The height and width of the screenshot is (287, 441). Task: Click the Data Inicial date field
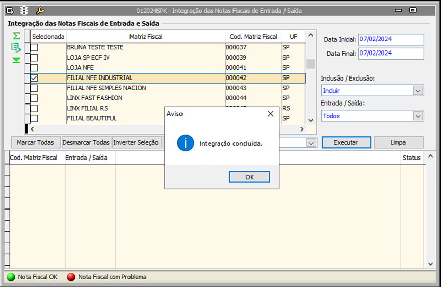tap(391, 40)
